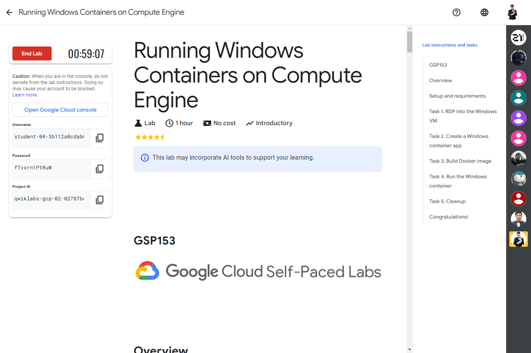Screen dimensions: 531x353
Task: Copy the Password with its copy icon
Action: pos(100,169)
